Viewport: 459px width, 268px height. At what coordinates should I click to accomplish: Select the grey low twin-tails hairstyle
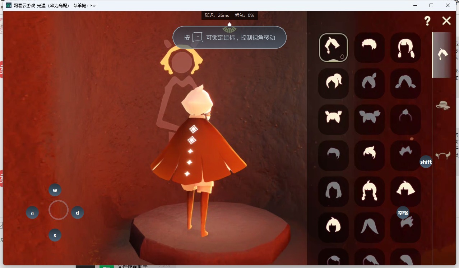click(405, 83)
